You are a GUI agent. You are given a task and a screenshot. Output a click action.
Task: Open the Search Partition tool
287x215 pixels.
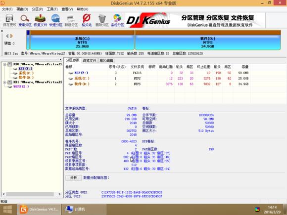click(25, 20)
